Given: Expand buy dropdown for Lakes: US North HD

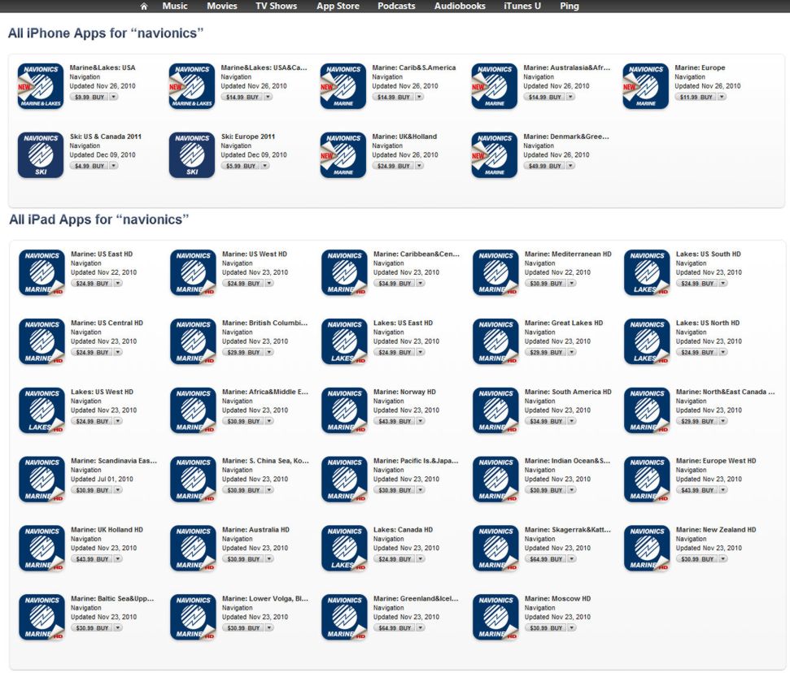Looking at the screenshot, I should [x=723, y=352].
